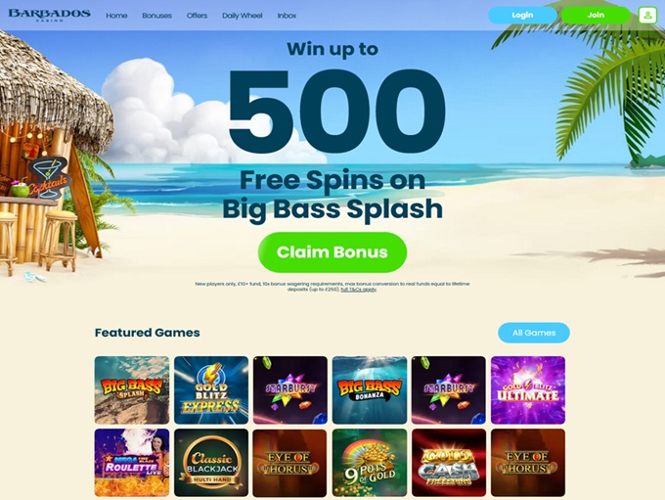Open the Inbox
The width and height of the screenshot is (665, 500).
pos(287,16)
